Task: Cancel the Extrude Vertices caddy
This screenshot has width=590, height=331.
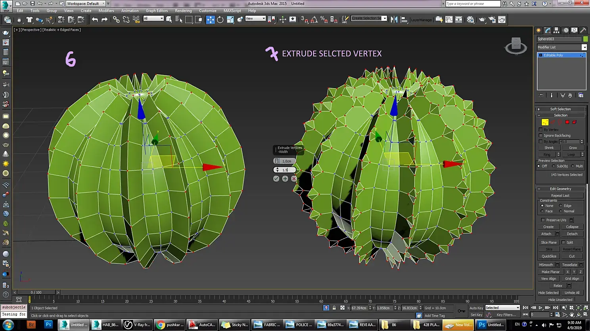Action: pyautogui.click(x=294, y=179)
